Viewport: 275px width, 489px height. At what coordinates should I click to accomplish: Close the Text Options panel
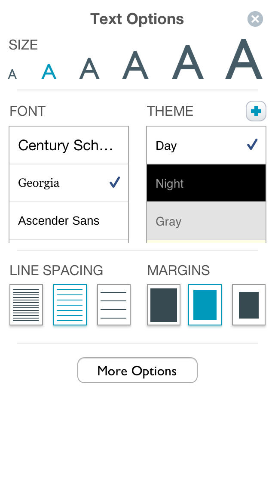click(255, 19)
